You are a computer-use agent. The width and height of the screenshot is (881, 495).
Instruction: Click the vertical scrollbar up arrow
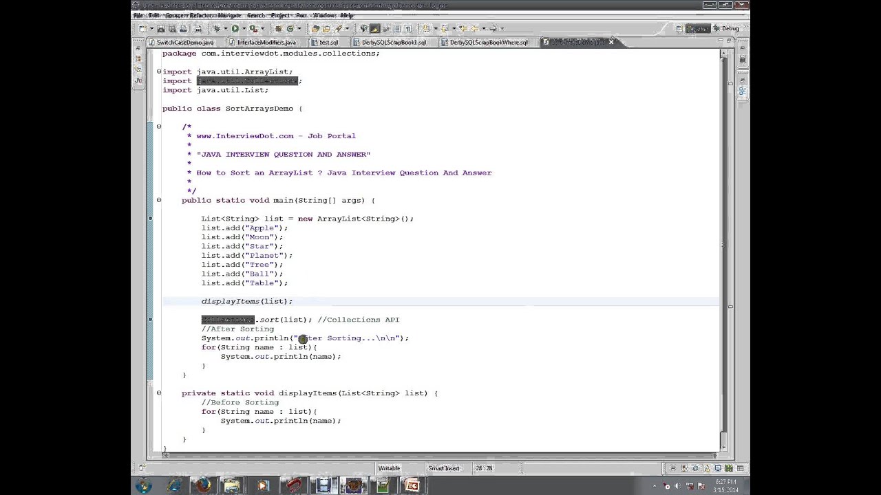click(723, 54)
